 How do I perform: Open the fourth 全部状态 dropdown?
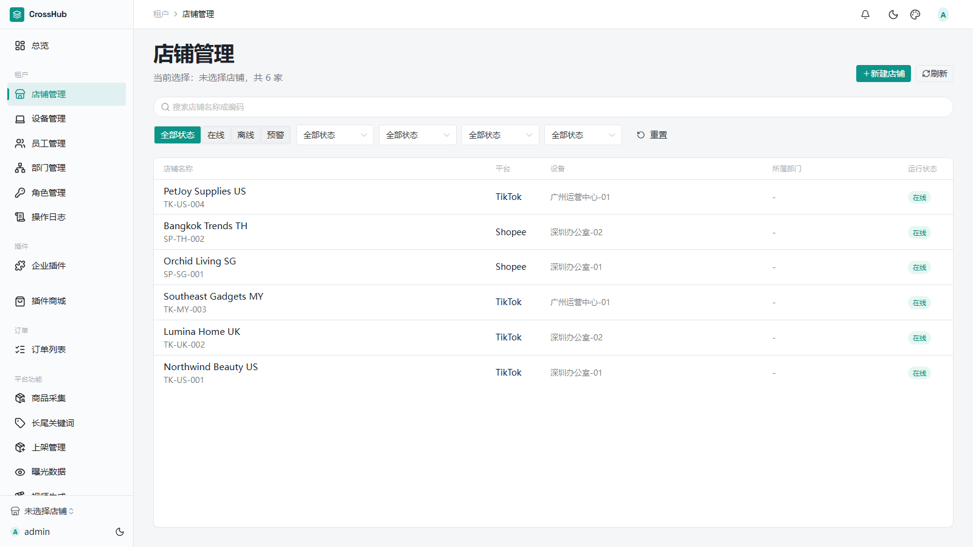[583, 135]
